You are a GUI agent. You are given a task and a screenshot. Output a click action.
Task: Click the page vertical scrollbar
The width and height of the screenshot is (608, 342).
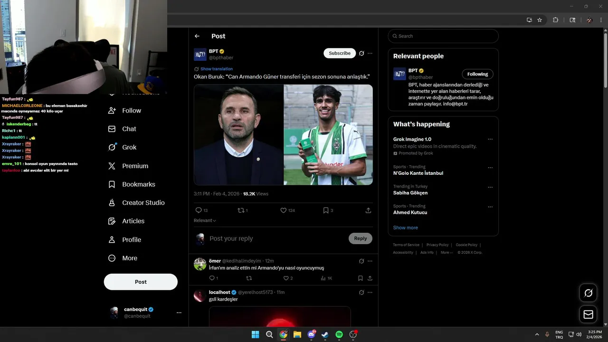[x=605, y=62]
